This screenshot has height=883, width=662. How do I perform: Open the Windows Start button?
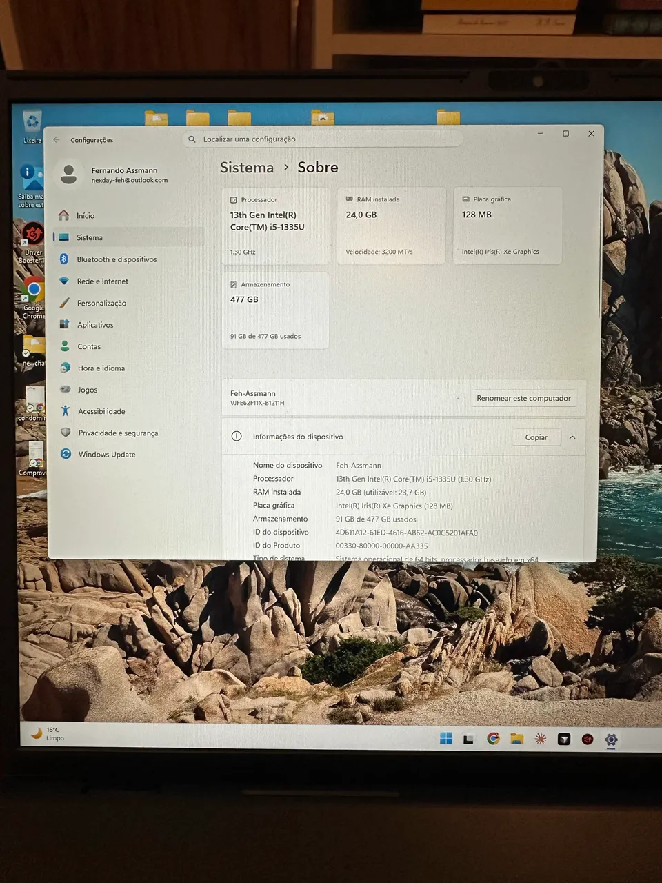446,739
